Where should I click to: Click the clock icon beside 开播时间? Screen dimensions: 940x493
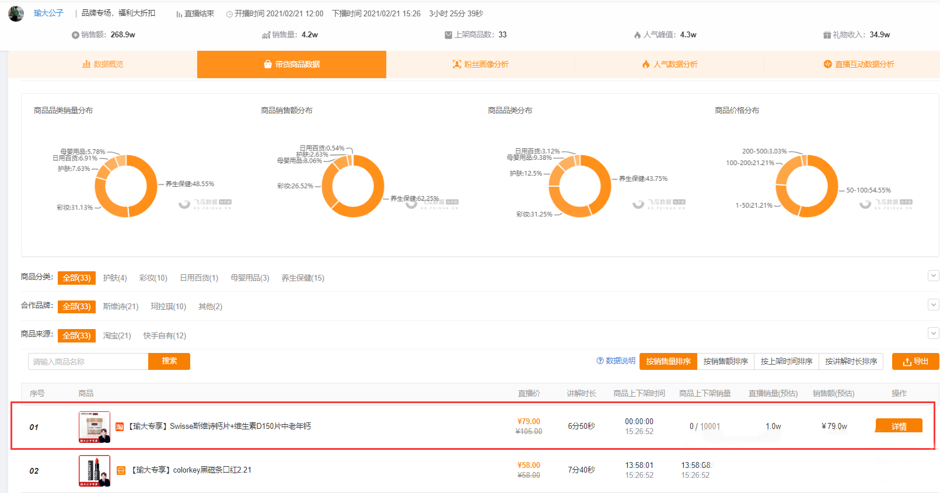click(x=229, y=13)
